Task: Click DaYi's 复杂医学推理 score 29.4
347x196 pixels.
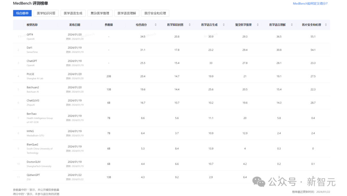Action: coord(245,50)
